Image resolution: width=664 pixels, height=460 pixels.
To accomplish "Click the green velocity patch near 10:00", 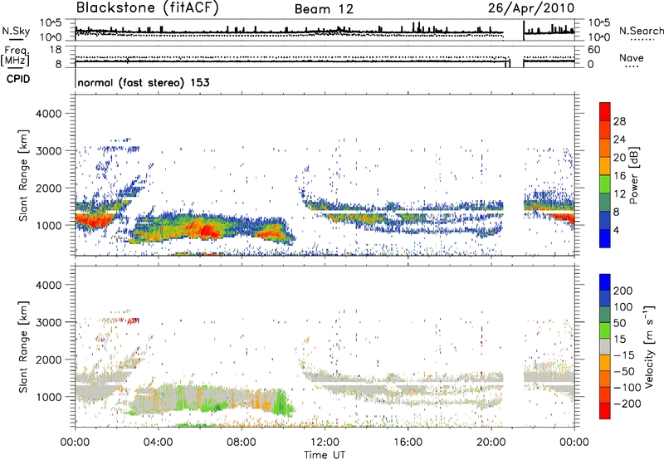I will click(x=281, y=404).
